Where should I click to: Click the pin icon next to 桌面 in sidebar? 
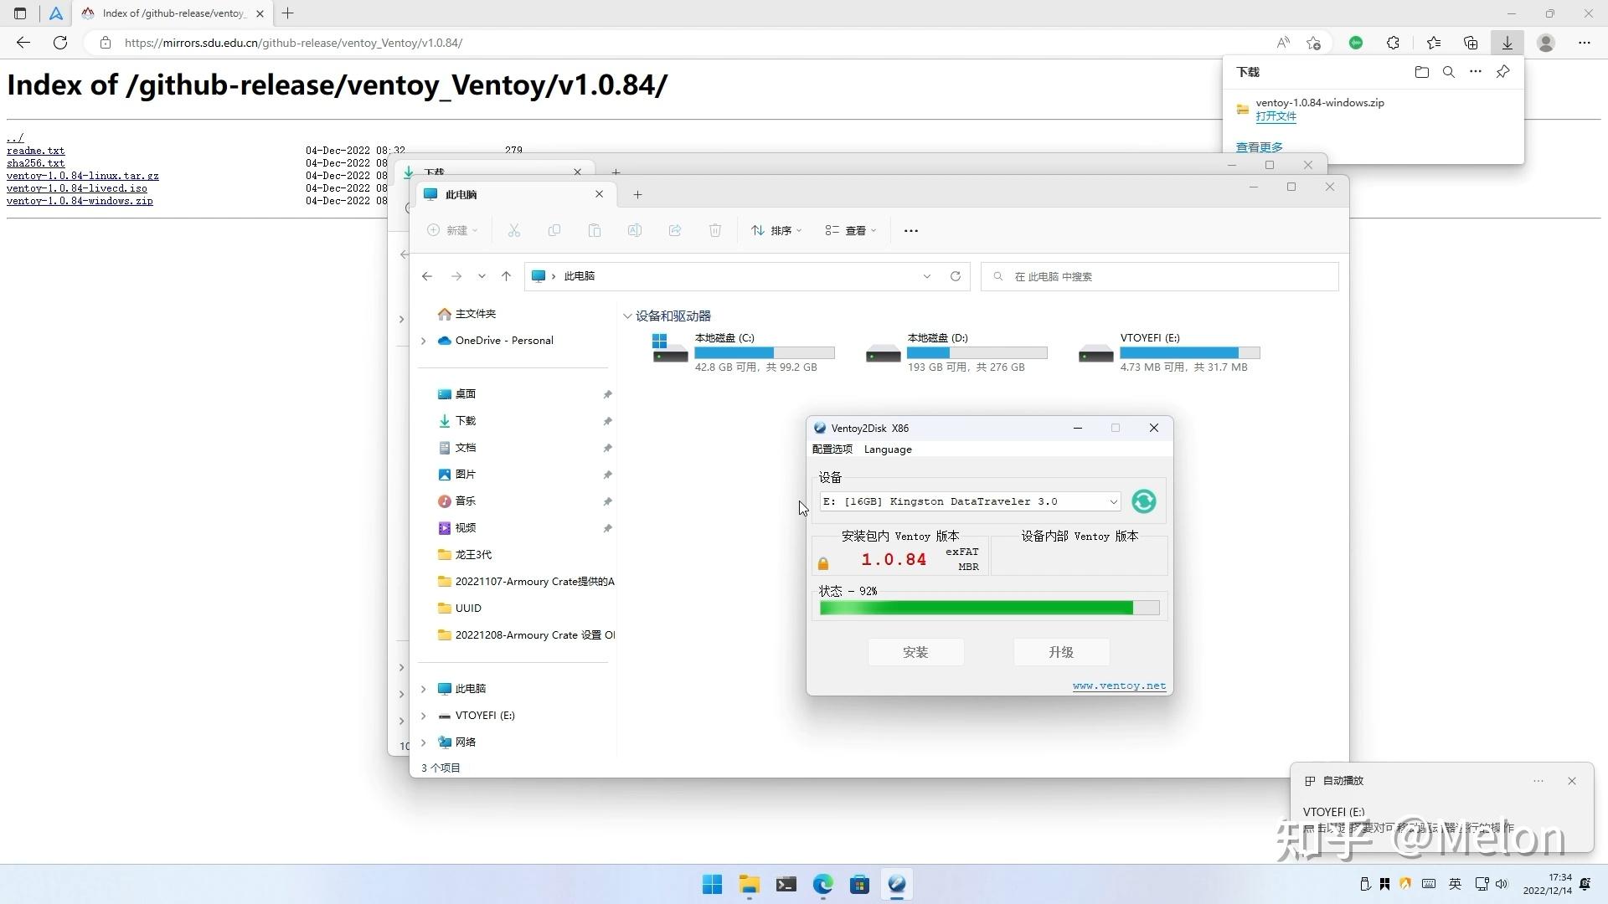pyautogui.click(x=607, y=393)
